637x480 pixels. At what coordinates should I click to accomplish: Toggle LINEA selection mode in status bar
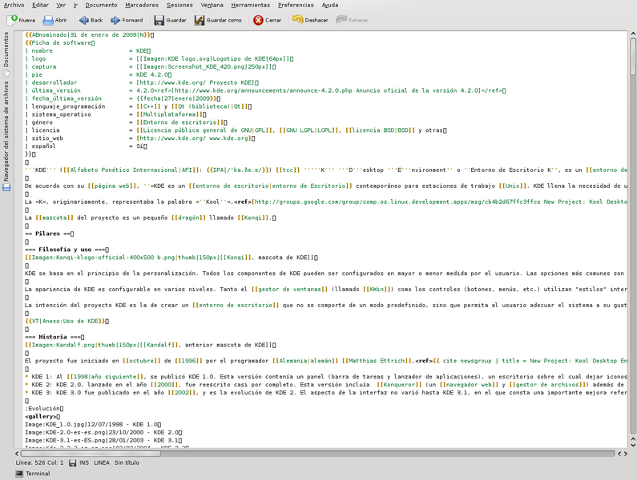coord(103,462)
